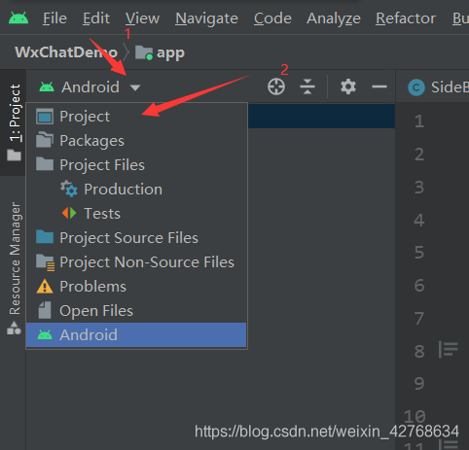Click WxChatDemo in the breadcrumb bar

tap(66, 52)
